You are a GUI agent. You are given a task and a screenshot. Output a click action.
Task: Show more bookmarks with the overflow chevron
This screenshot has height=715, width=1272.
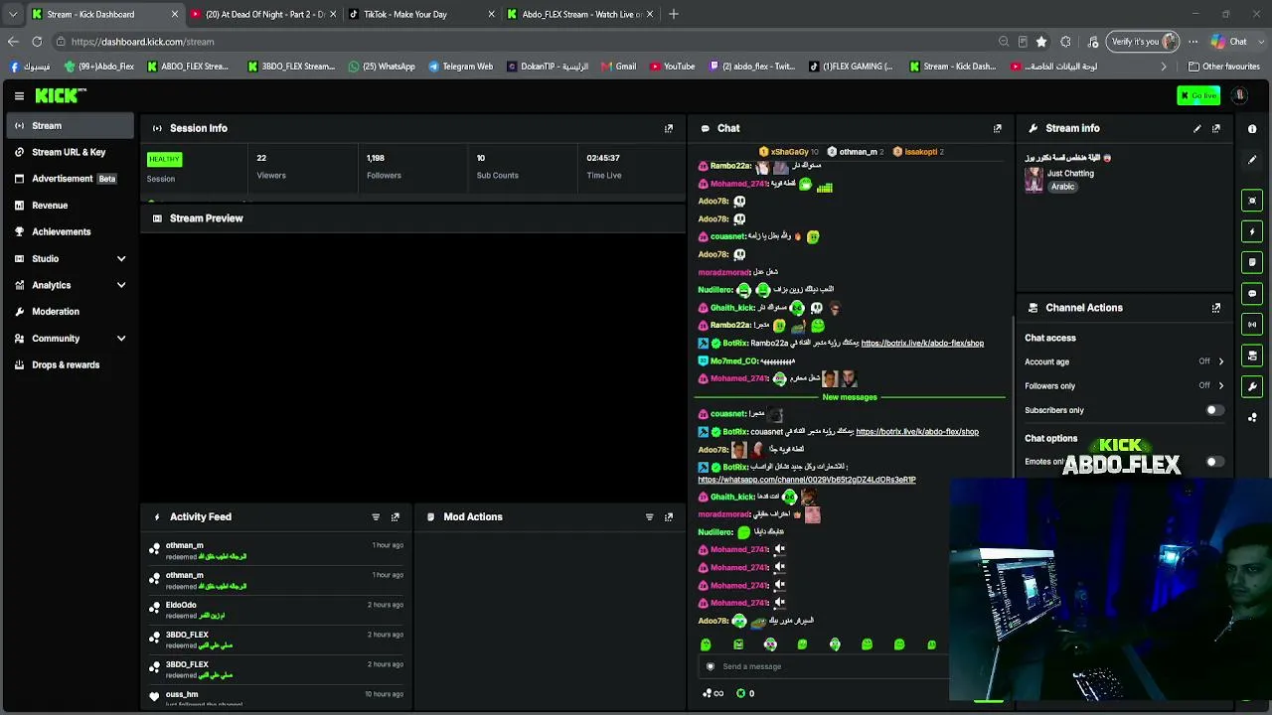[x=1164, y=67]
